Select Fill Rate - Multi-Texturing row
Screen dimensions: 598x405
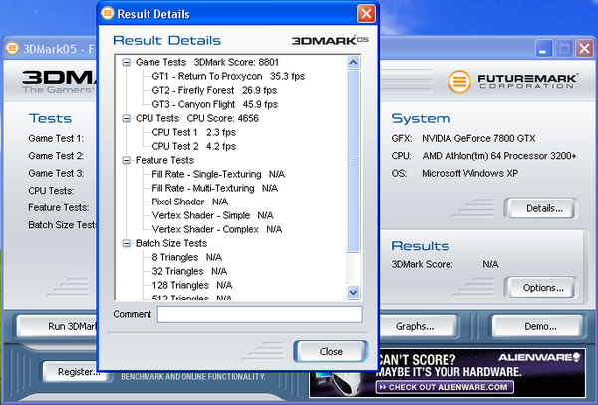coord(214,188)
